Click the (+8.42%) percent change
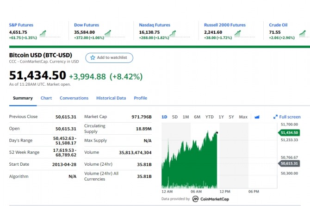 (x=126, y=76)
